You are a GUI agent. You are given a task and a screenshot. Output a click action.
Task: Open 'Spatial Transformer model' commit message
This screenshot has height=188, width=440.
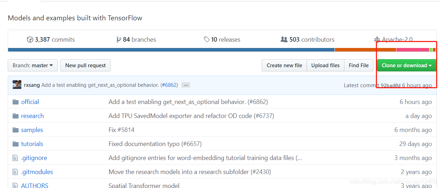(144, 186)
